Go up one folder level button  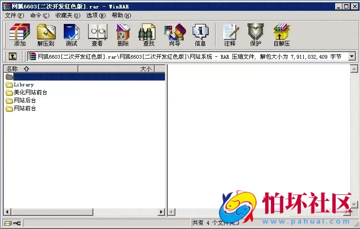pyautogui.click(x=13, y=56)
